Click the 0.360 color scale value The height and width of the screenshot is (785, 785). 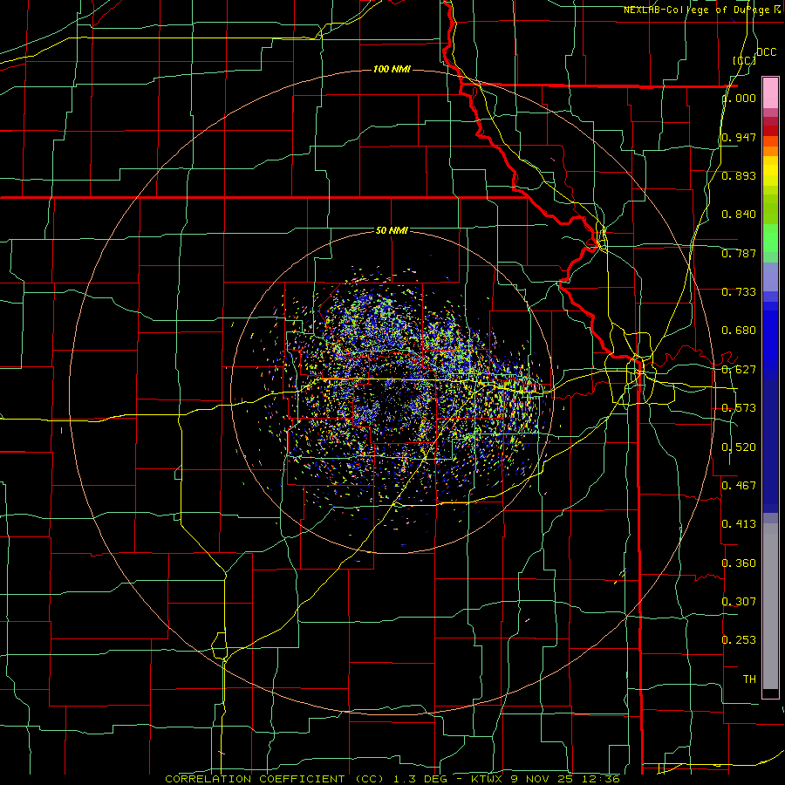pos(739,563)
